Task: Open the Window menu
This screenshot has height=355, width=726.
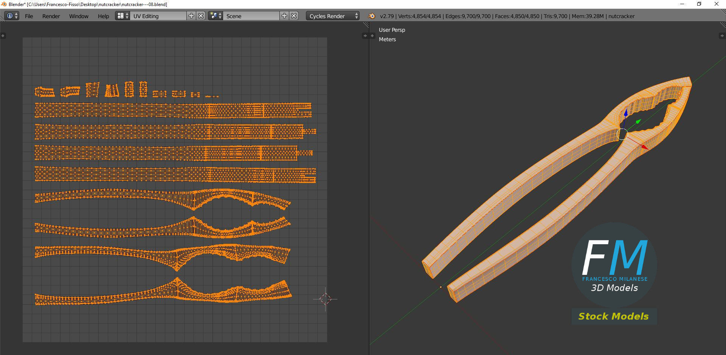Action: click(79, 16)
